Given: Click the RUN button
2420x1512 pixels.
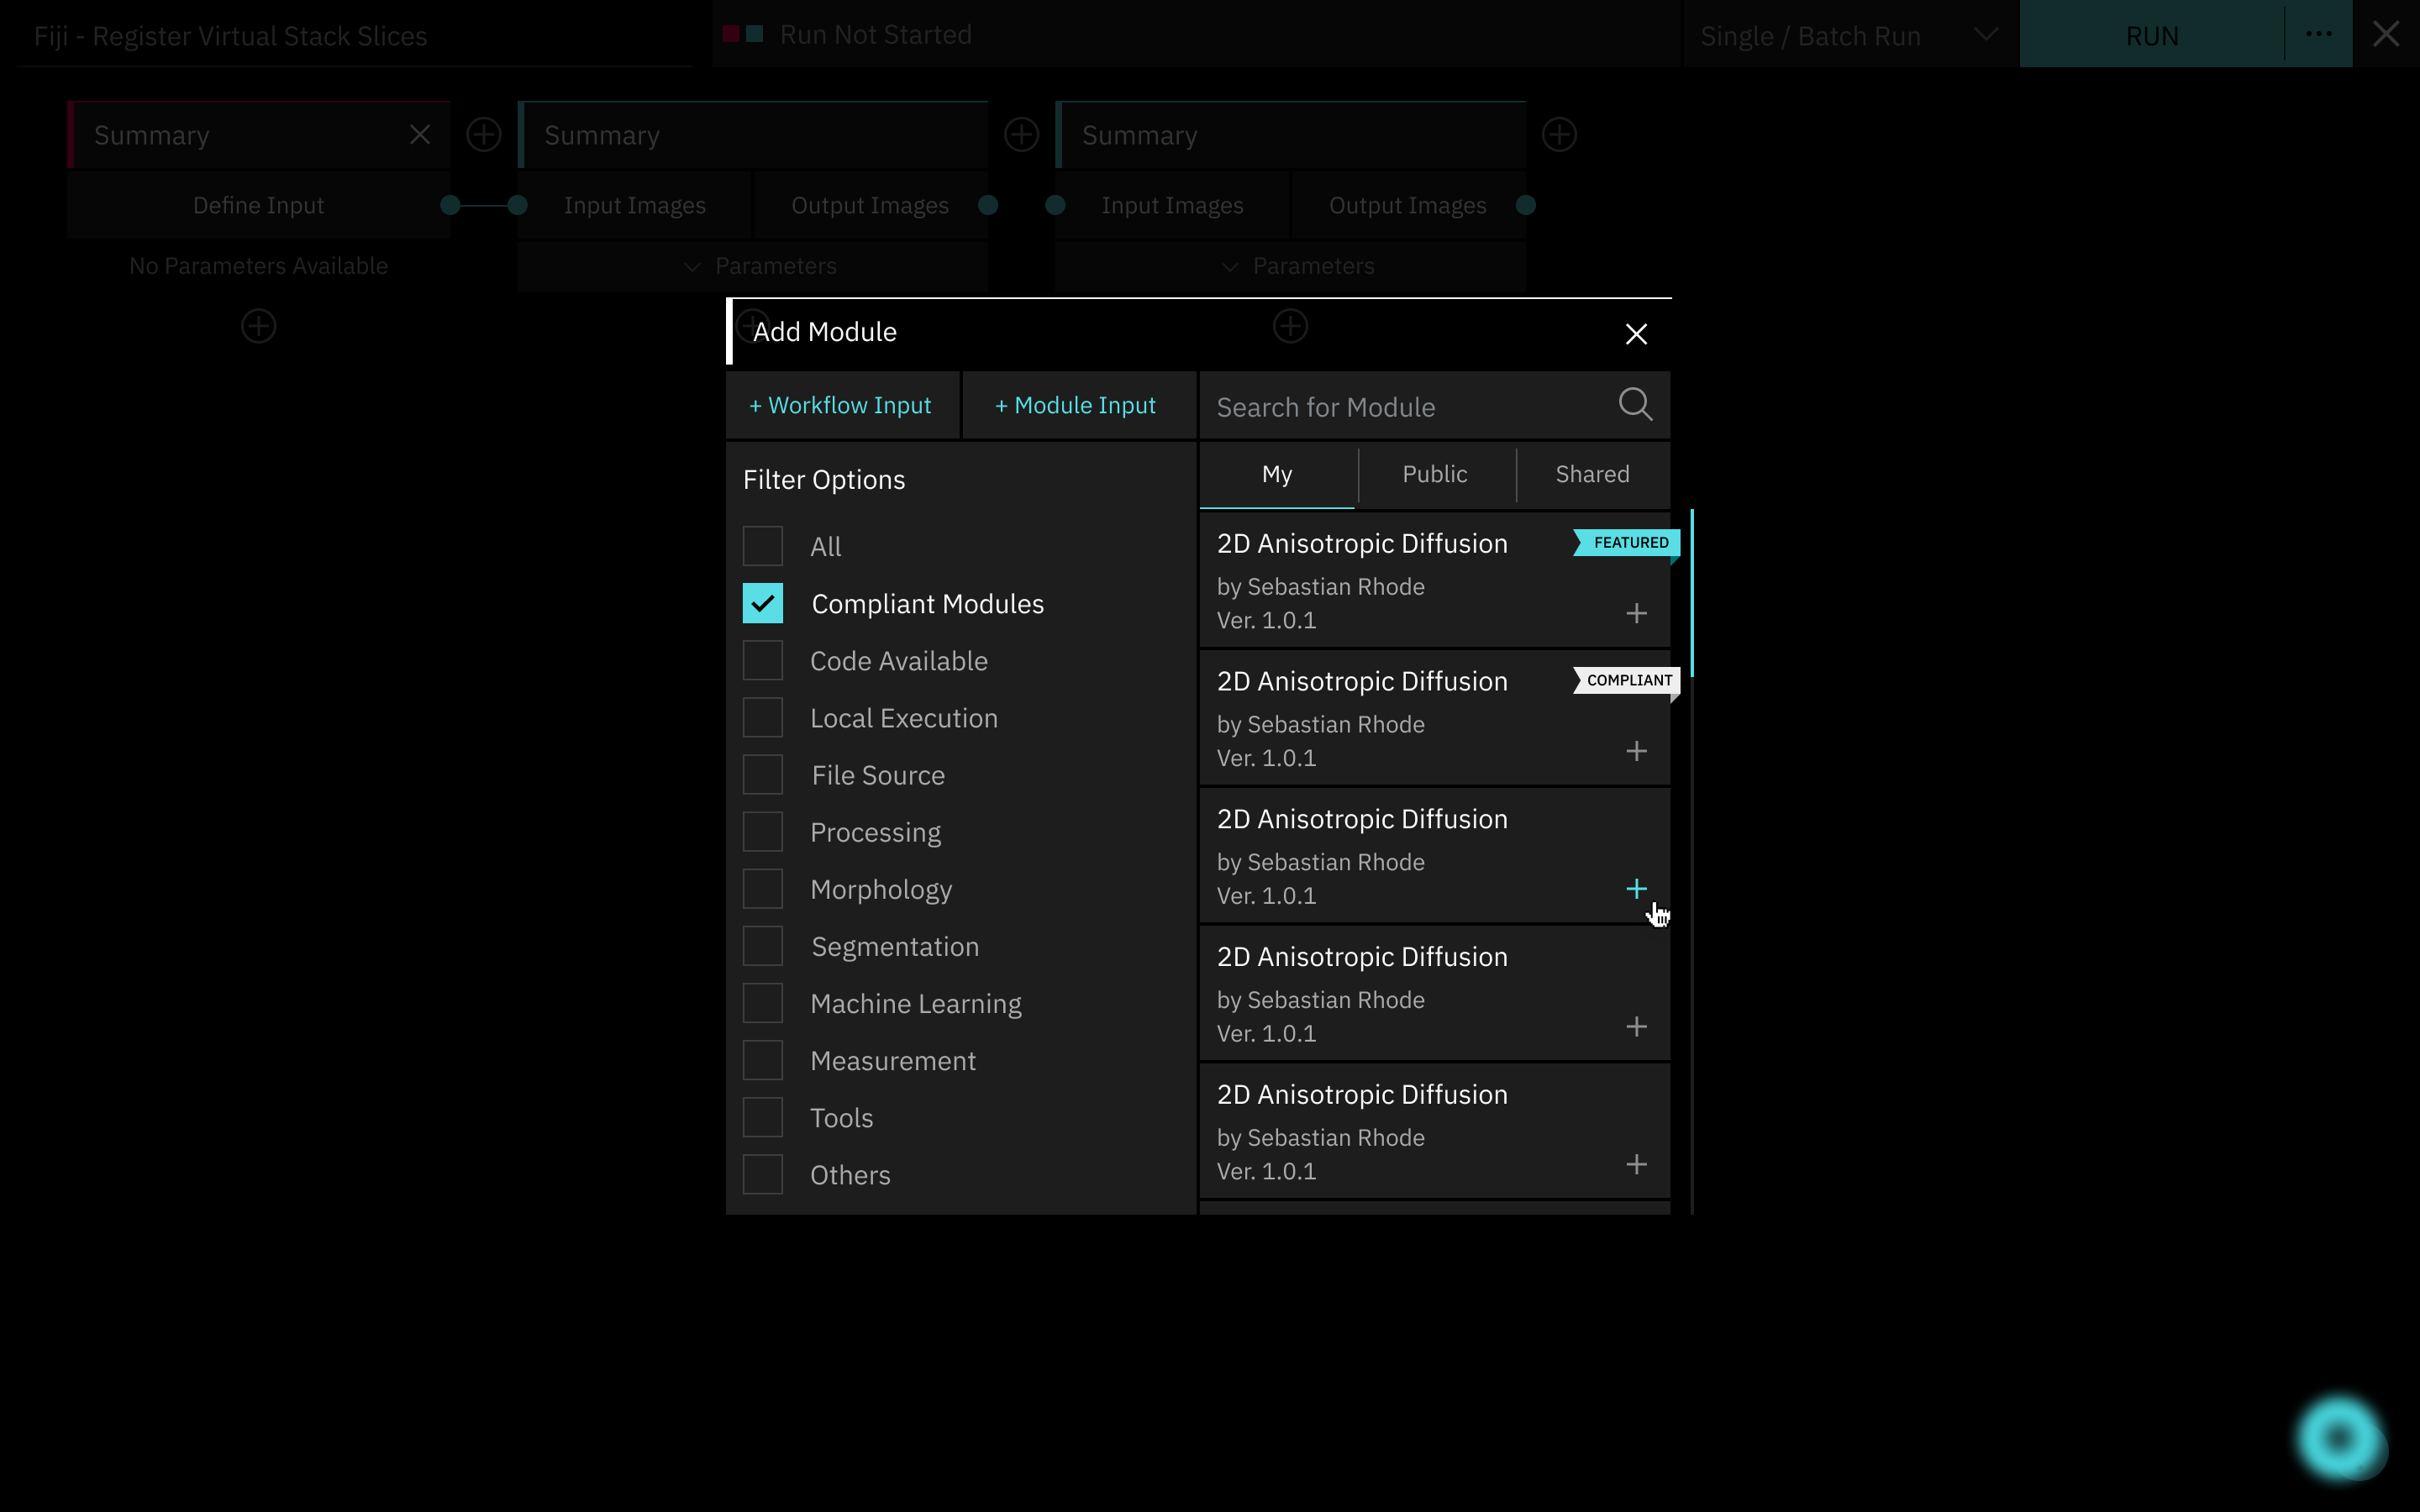Looking at the screenshot, I should coord(2151,35).
